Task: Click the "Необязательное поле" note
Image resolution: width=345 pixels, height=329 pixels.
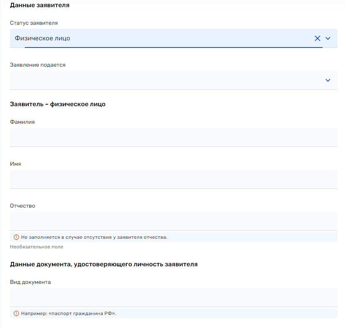Action: pyautogui.click(x=36, y=247)
